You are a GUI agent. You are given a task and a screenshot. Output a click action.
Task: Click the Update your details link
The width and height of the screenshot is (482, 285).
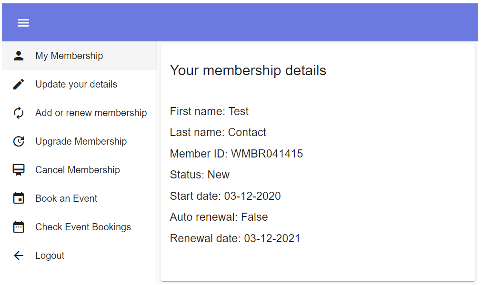pyautogui.click(x=76, y=84)
